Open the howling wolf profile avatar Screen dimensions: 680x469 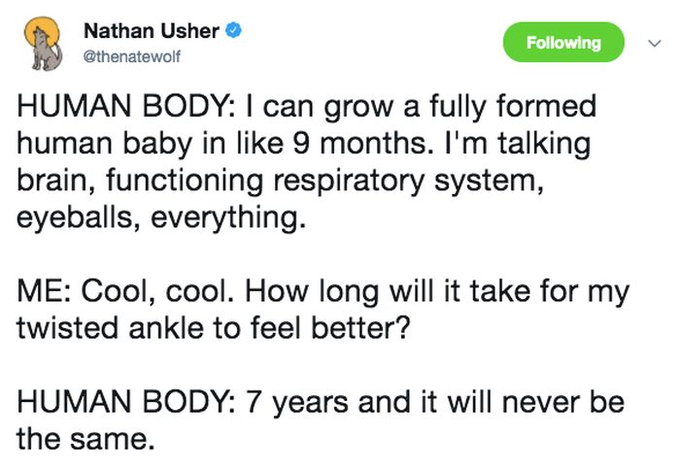point(43,44)
